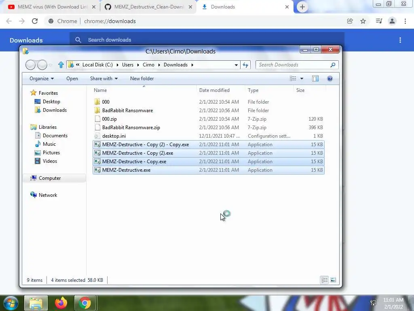Open the Organize menu
This screenshot has height=311, width=414.
pyautogui.click(x=42, y=79)
